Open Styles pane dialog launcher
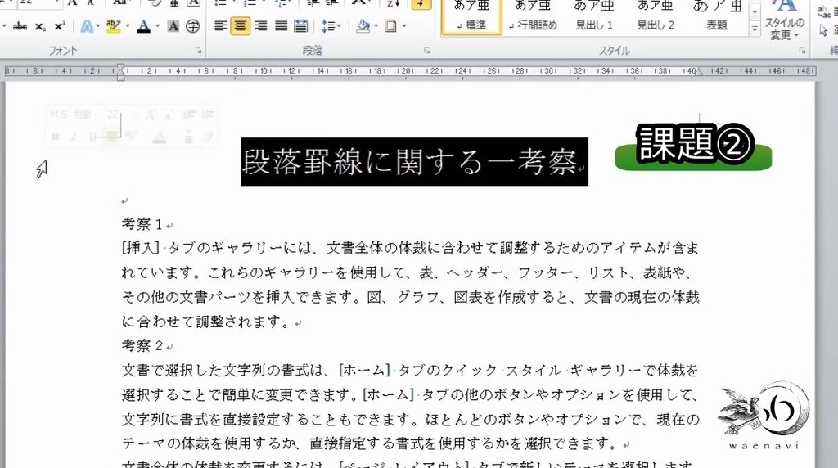The height and width of the screenshot is (468, 838). [802, 51]
